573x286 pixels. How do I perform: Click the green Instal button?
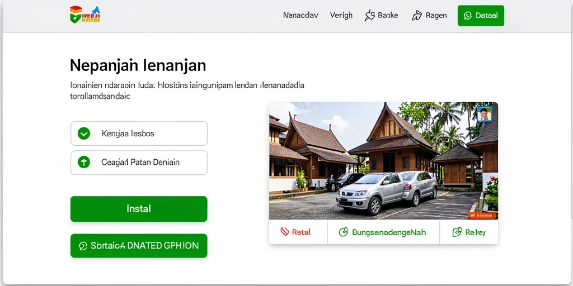pos(139,209)
